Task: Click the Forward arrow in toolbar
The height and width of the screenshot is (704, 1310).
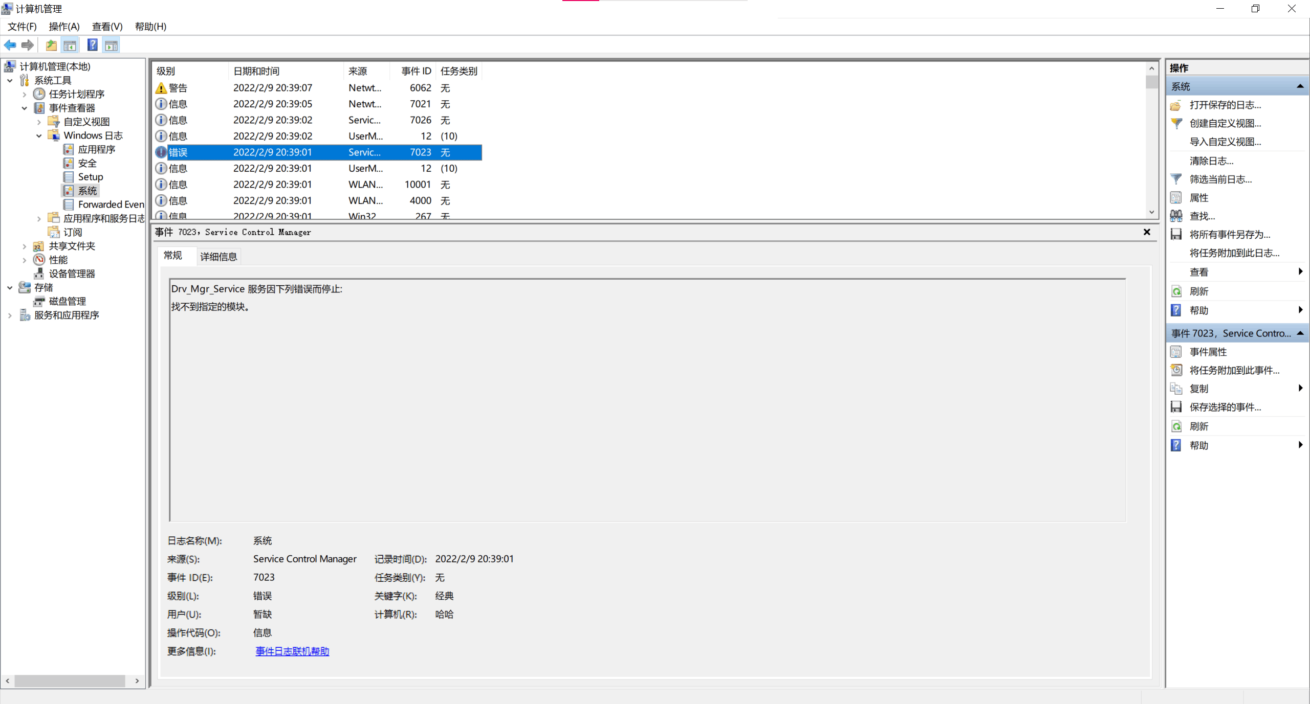Action: pyautogui.click(x=28, y=46)
